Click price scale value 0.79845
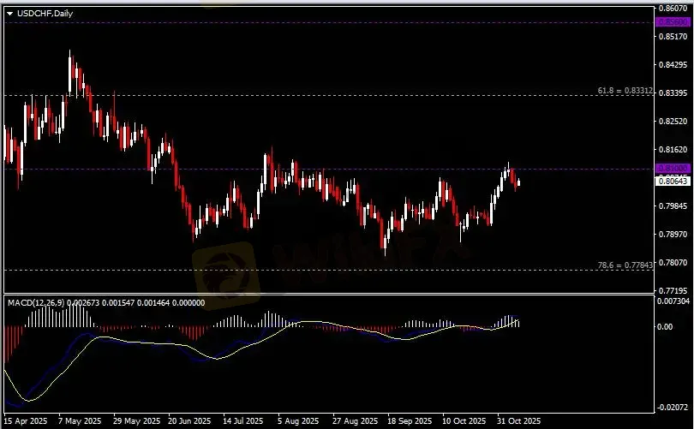Image resolution: width=694 pixels, height=429 pixels. [673, 206]
